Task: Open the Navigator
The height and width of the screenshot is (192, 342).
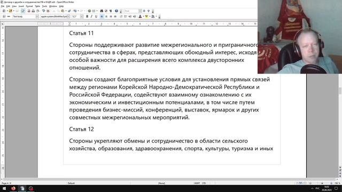Action: [106, 11]
